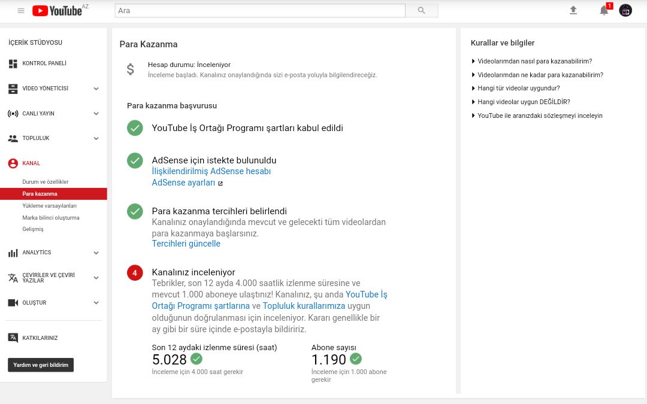Click the Kurallar ve bilgiler heading
Screen dimensions: 647x404
coord(503,43)
